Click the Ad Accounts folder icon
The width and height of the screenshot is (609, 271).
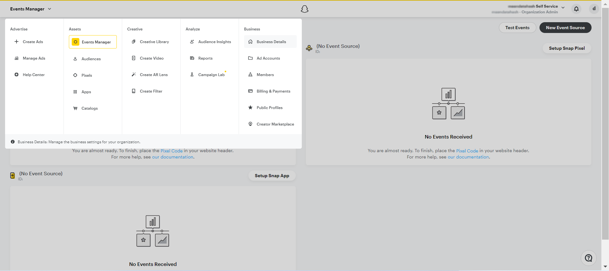click(x=250, y=58)
